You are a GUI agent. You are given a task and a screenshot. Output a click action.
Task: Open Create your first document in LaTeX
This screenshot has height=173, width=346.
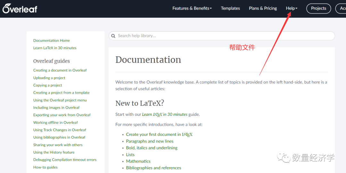(x=159, y=134)
